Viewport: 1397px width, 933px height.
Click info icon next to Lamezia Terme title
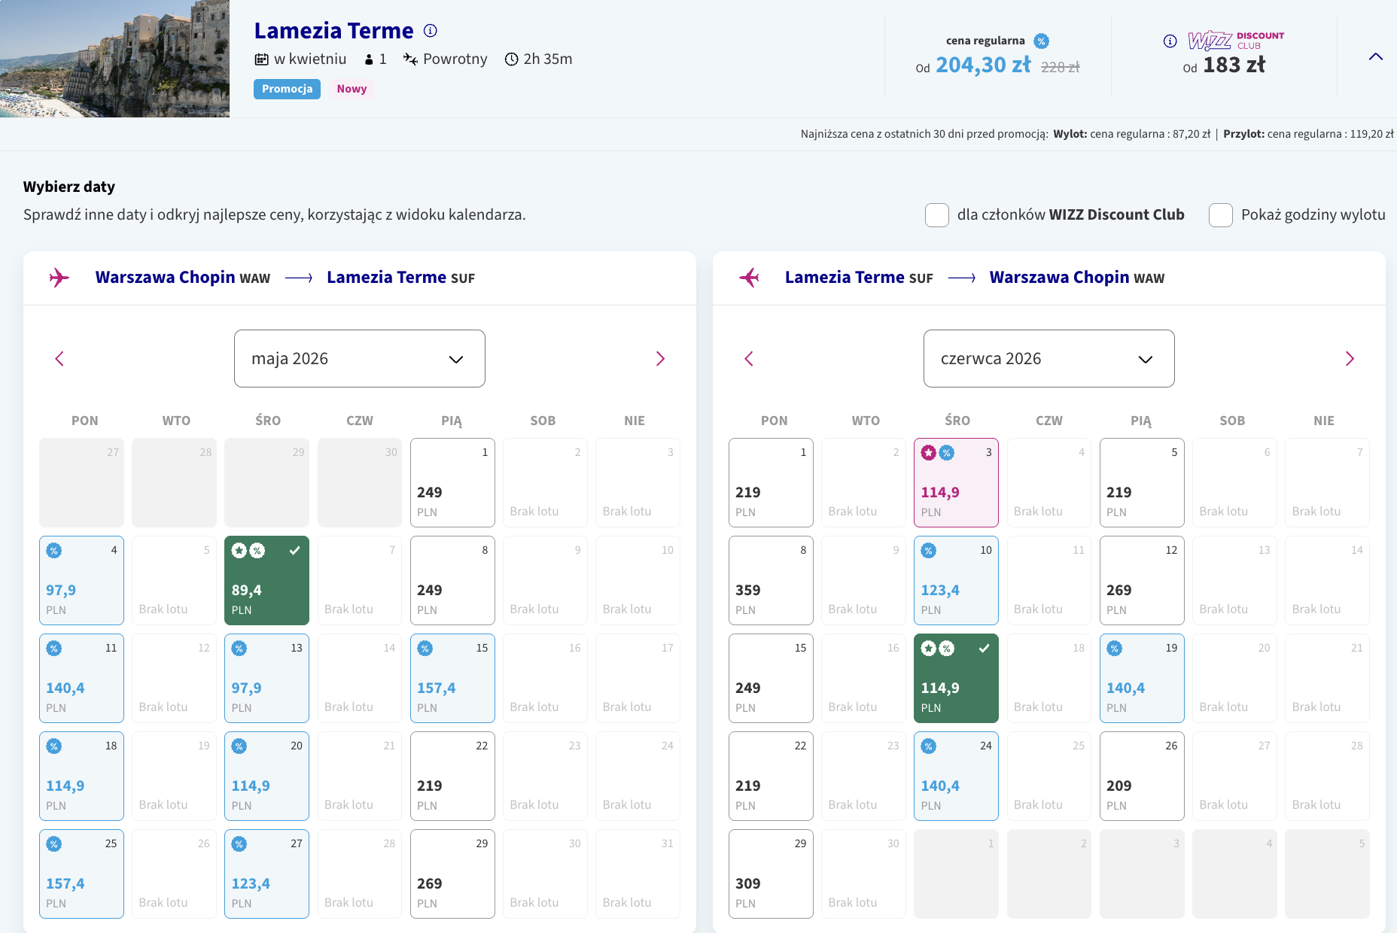[x=431, y=31]
